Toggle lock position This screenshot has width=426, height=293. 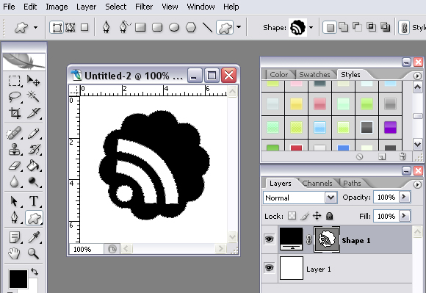[x=317, y=216]
